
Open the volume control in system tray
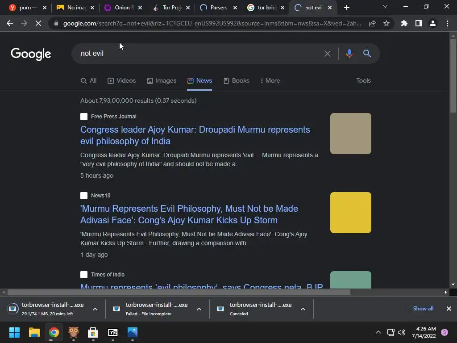pyautogui.click(x=402, y=332)
